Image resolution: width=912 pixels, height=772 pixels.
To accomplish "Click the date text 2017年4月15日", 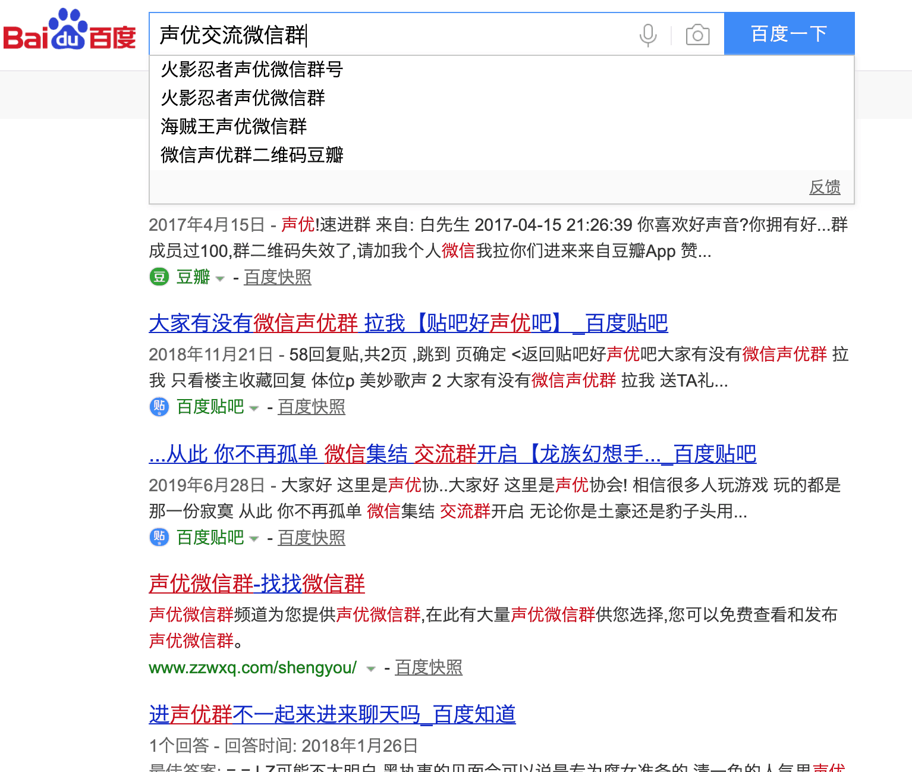I will coord(207,225).
